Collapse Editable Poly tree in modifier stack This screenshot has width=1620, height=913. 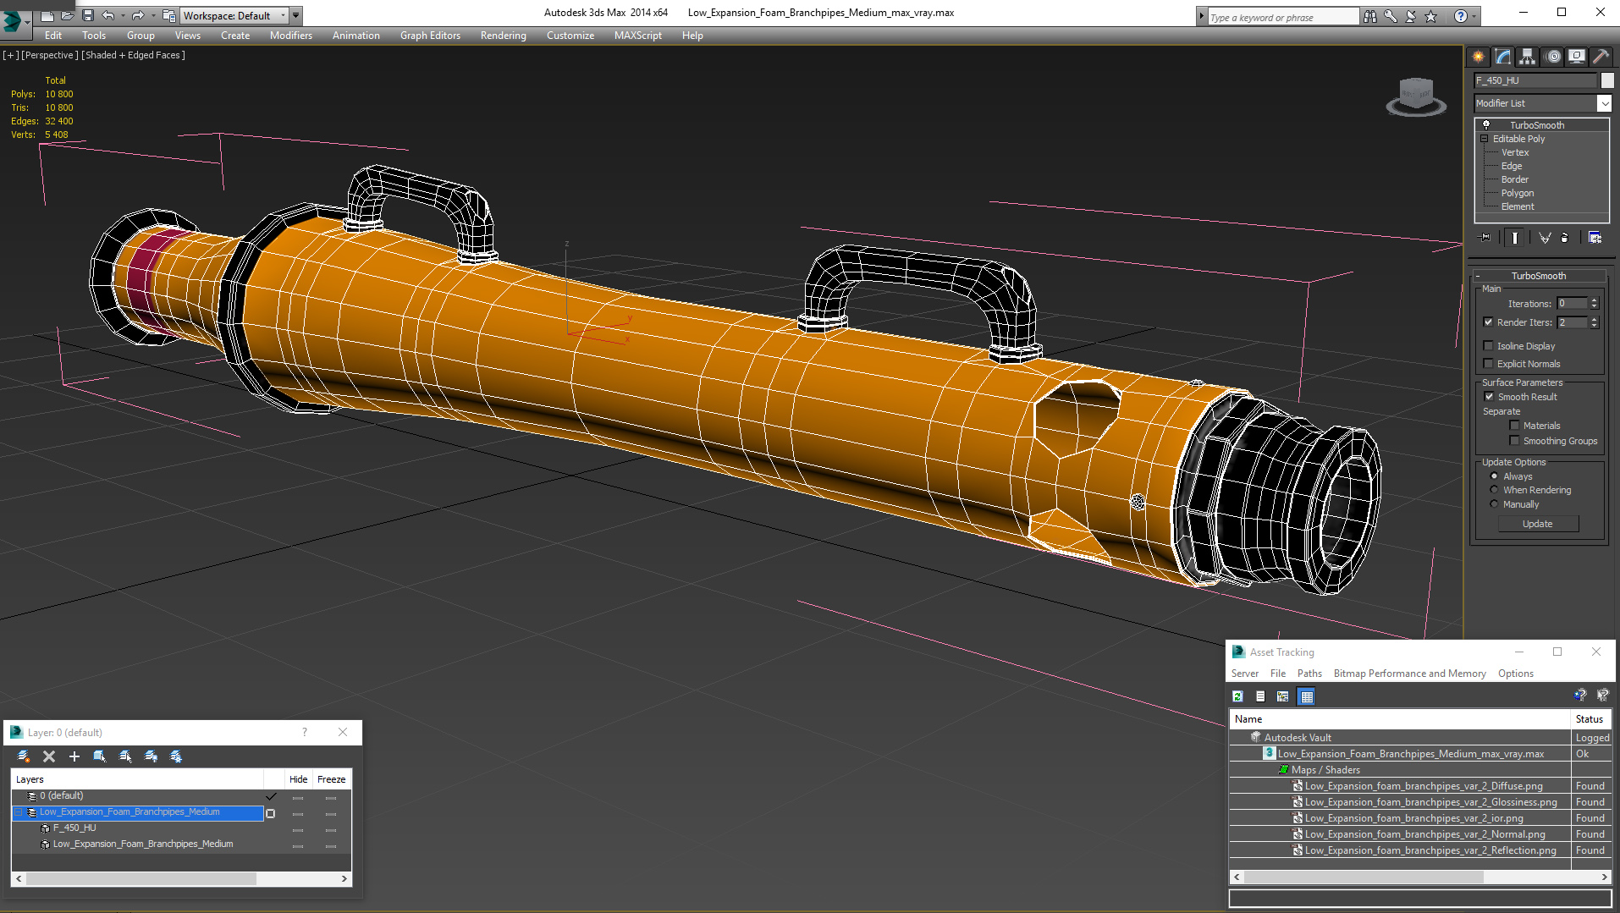(x=1484, y=139)
